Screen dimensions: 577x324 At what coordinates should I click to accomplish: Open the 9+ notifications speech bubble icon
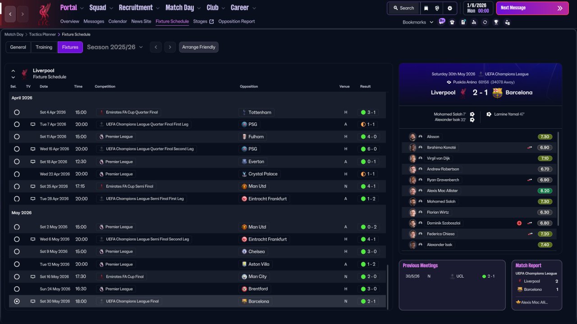[442, 22]
